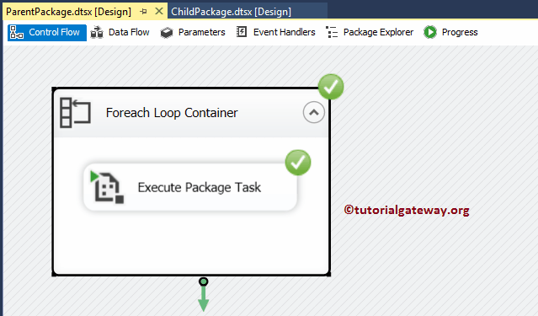The width and height of the screenshot is (538, 316).
Task: Select the green precedence constraint arrow
Action: tap(204, 295)
